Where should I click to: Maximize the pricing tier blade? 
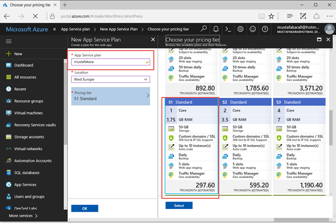(319, 40)
